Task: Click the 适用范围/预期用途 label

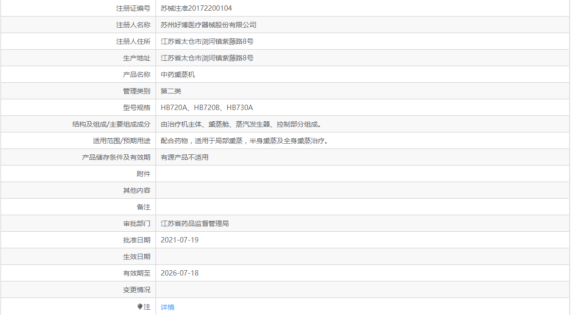Action: pyautogui.click(x=121, y=141)
